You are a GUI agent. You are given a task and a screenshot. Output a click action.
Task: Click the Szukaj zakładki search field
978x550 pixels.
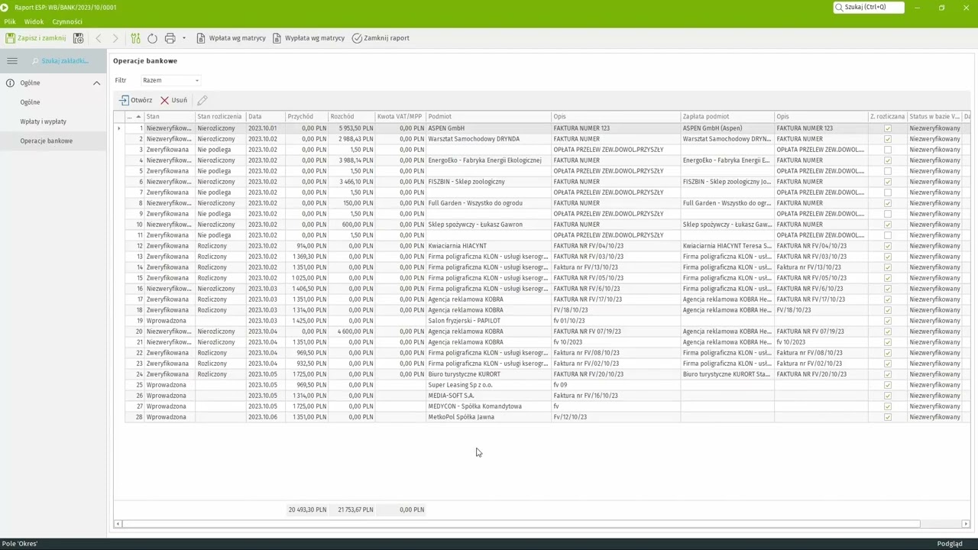pyautogui.click(x=60, y=61)
